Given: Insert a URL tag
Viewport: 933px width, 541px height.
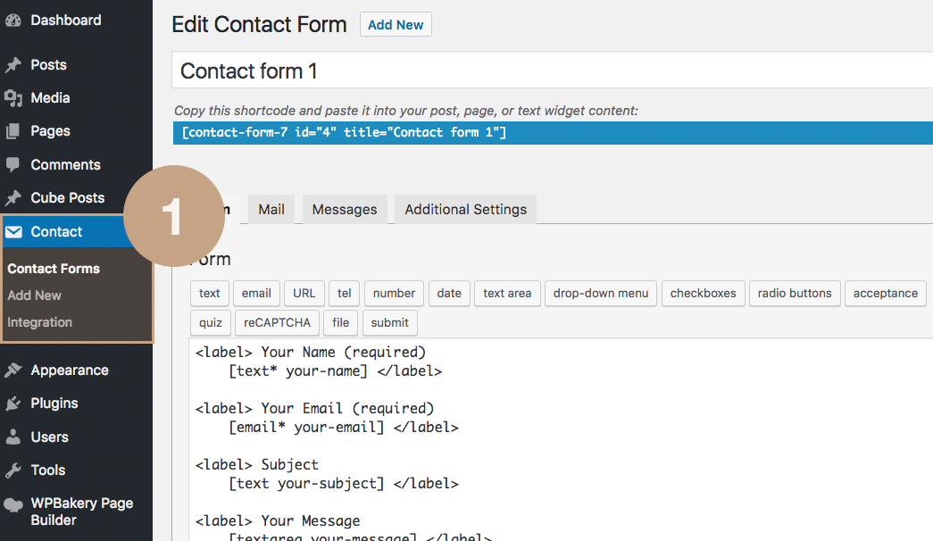Looking at the screenshot, I should pos(304,294).
